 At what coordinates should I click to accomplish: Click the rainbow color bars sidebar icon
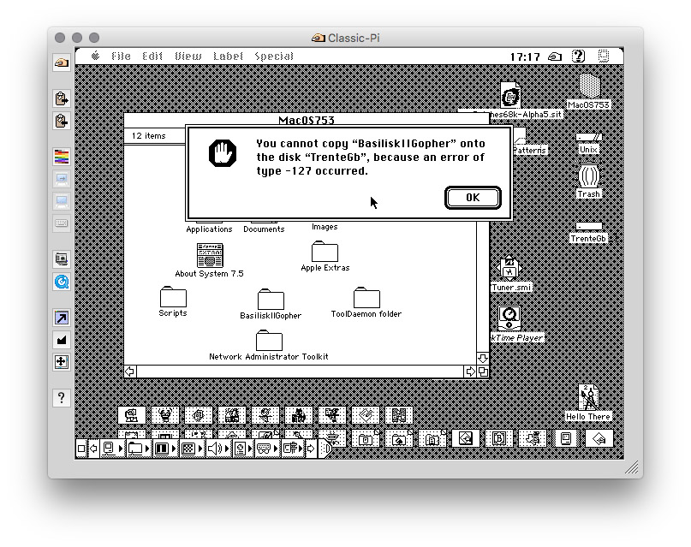click(62, 157)
